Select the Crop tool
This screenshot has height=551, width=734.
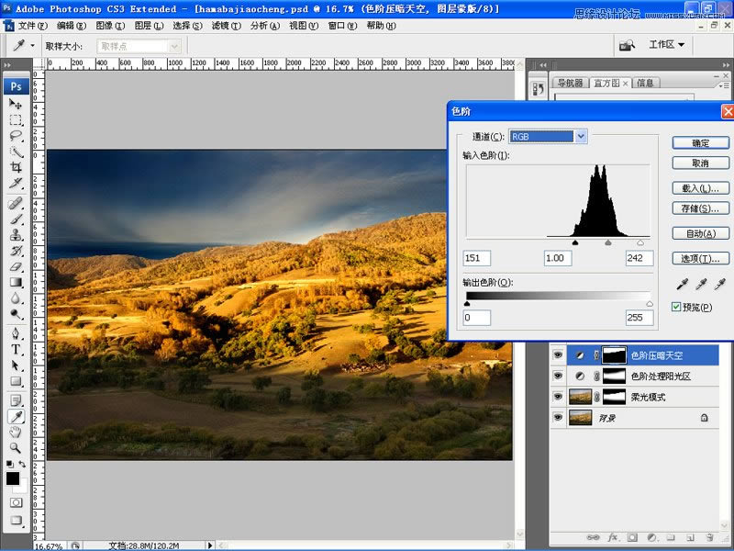click(x=16, y=167)
